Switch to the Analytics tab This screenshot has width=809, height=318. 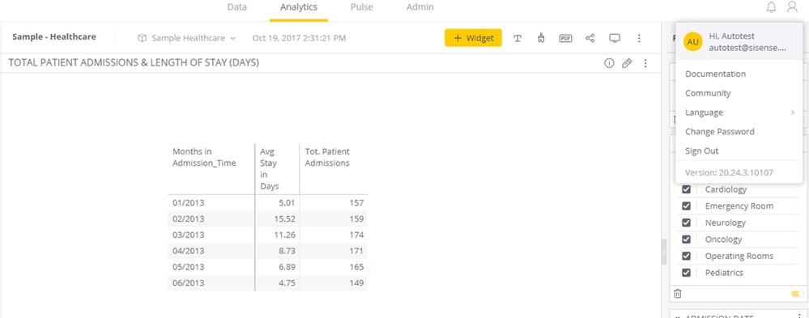[x=299, y=7]
